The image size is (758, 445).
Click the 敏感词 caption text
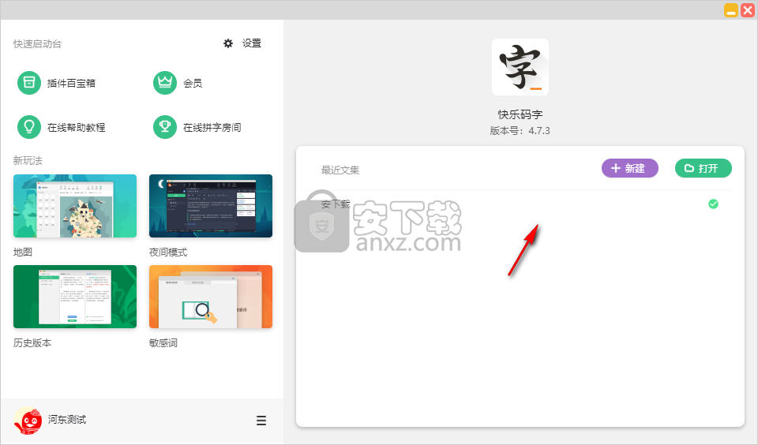click(163, 342)
